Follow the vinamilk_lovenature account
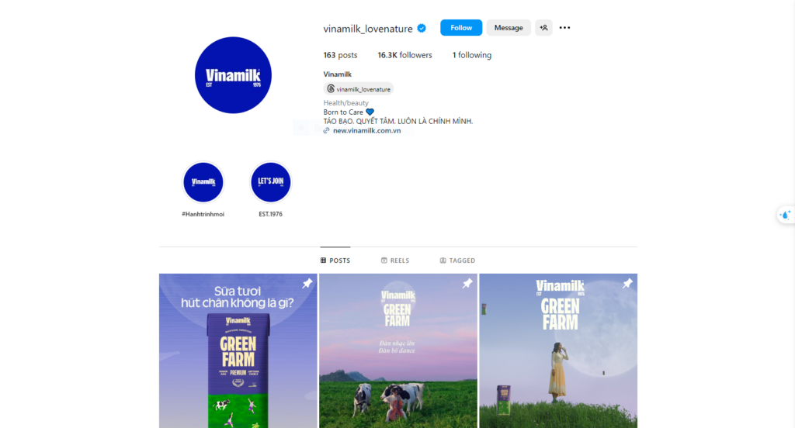 [461, 28]
